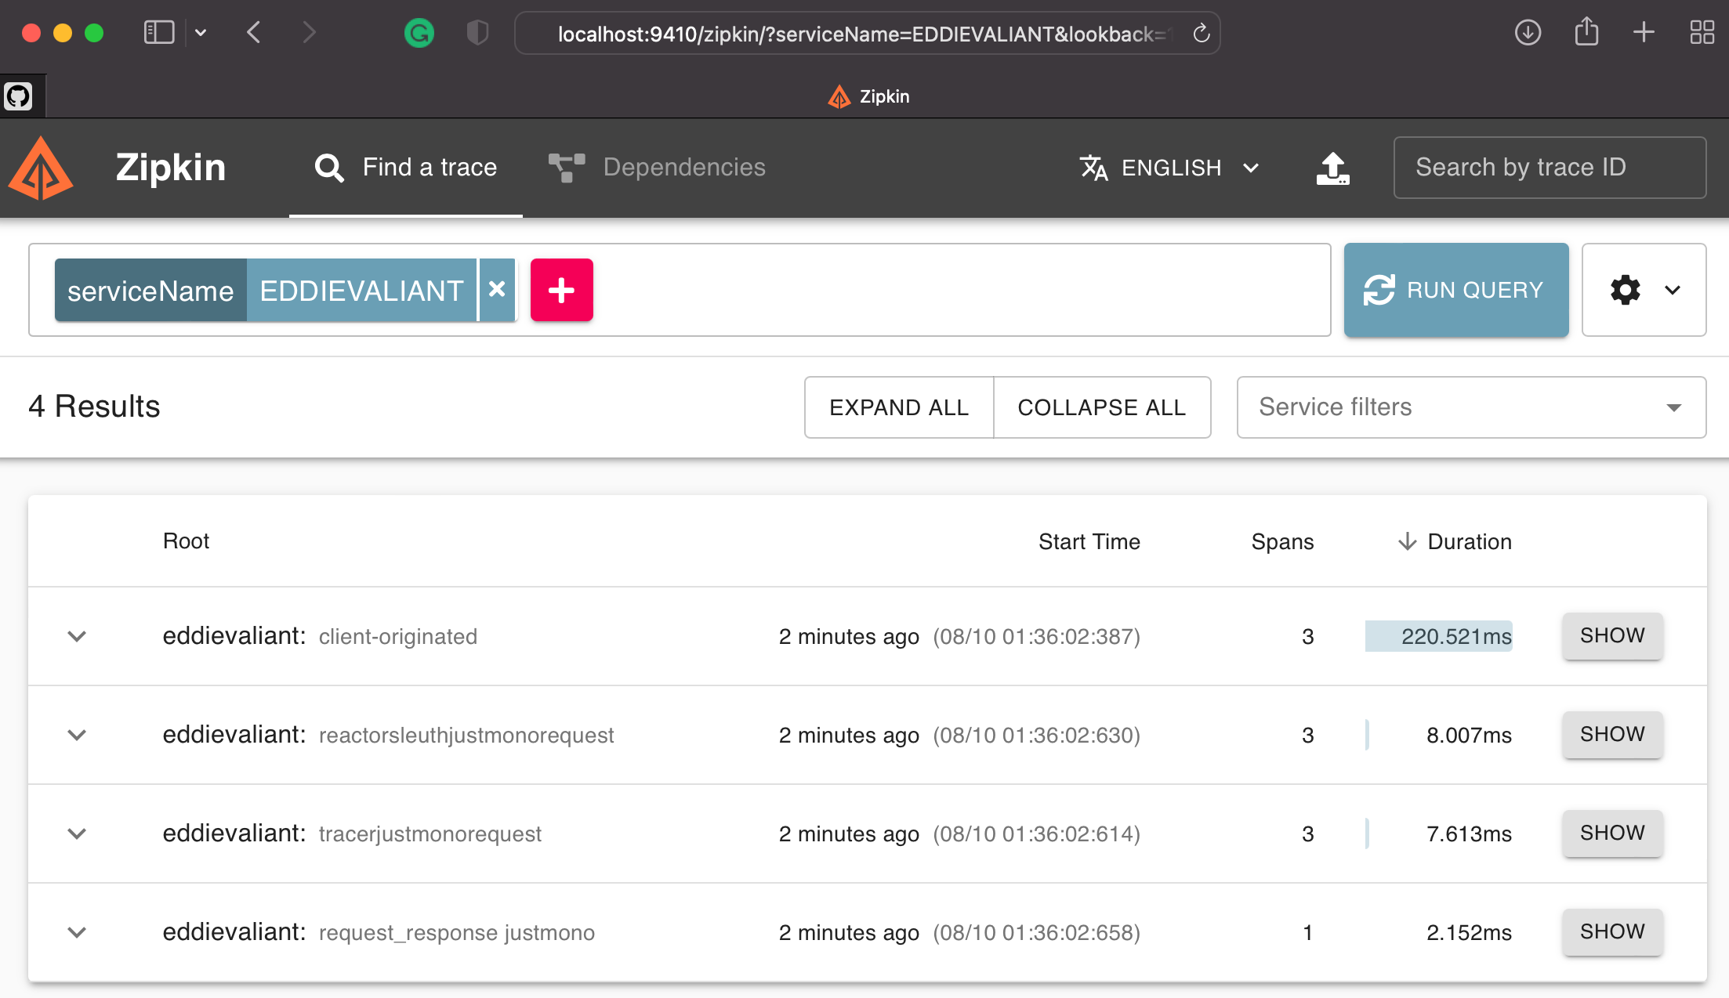1729x998 pixels.
Task: Select the Find a trace tab
Action: point(406,168)
